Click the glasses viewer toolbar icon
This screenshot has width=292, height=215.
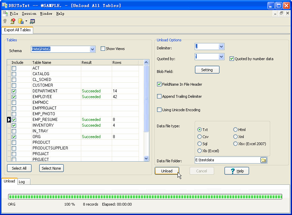click(x=32, y=21)
